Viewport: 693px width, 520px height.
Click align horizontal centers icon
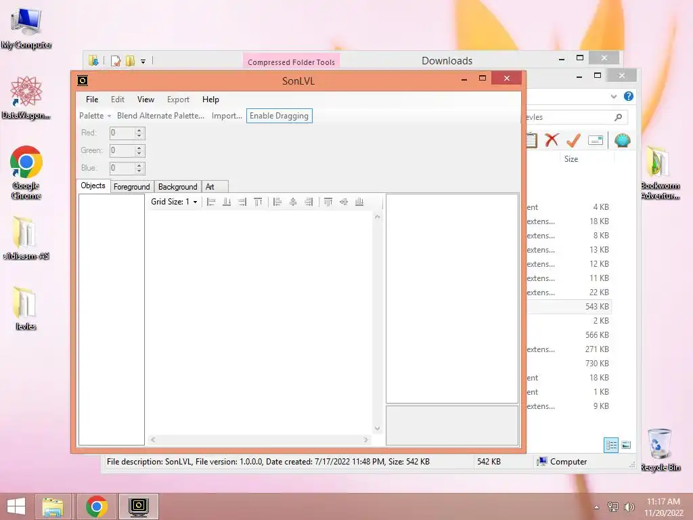coord(292,202)
